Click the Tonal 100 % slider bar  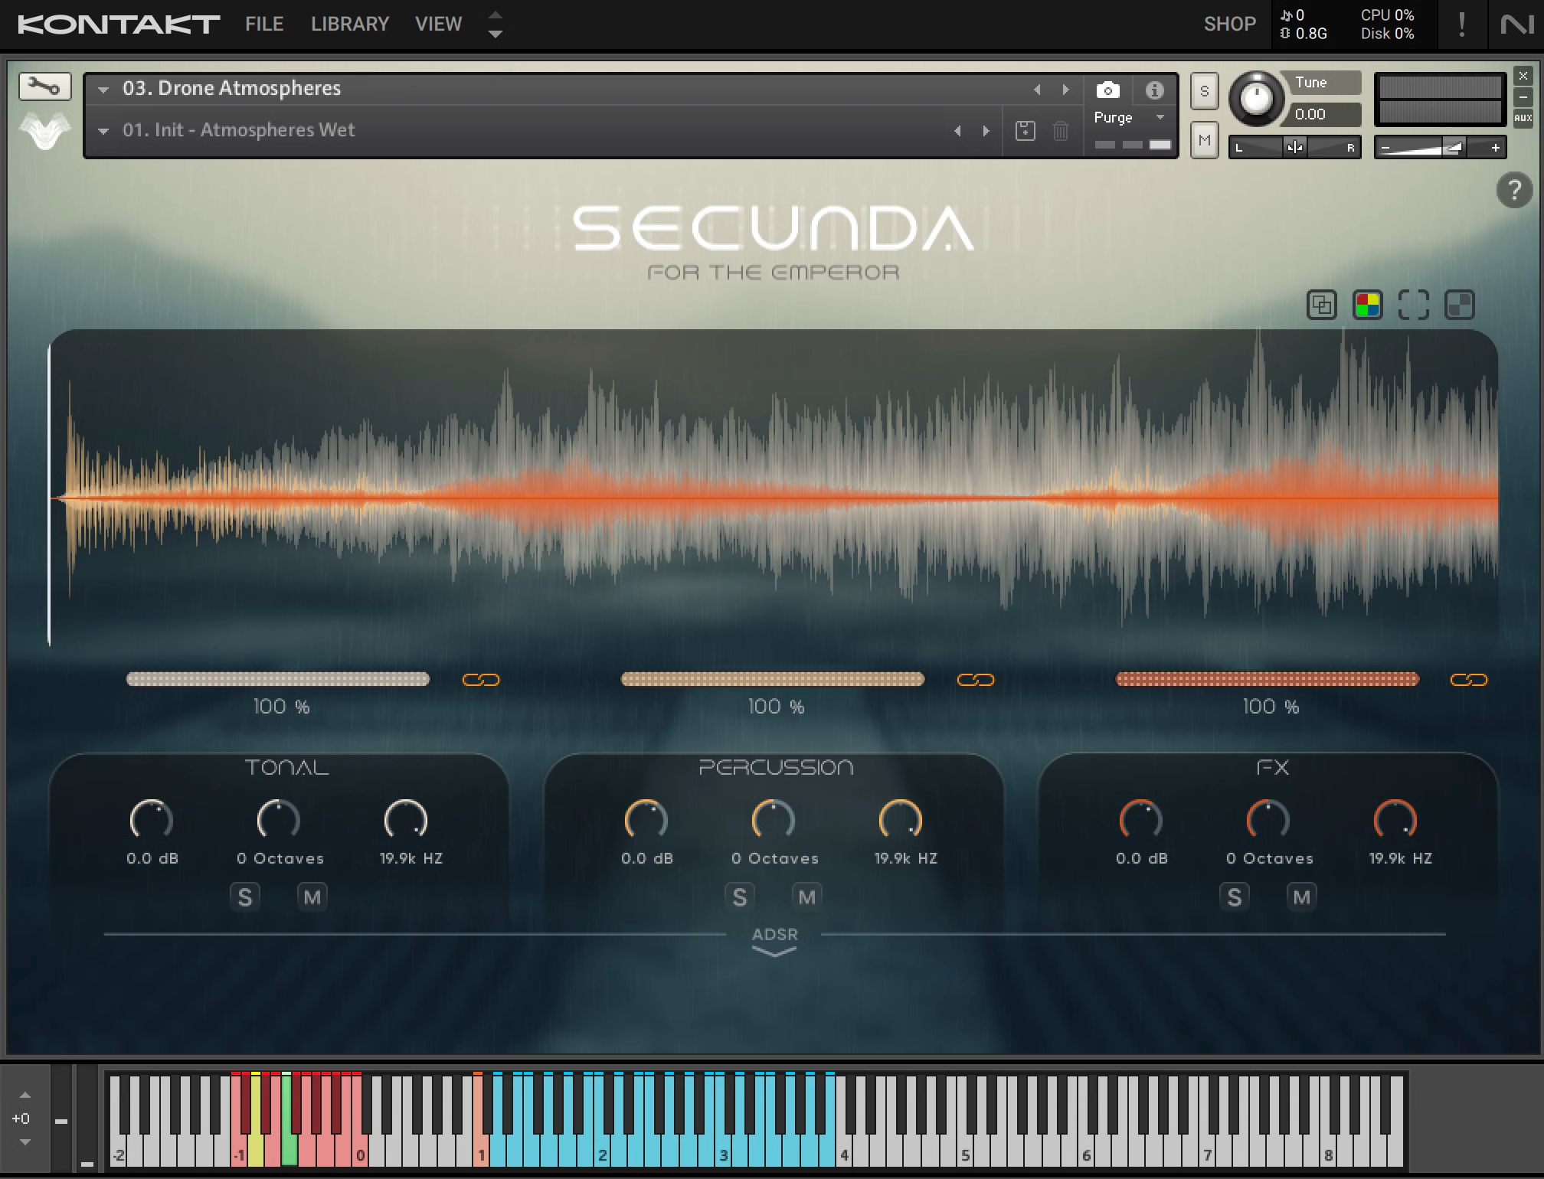click(x=278, y=679)
